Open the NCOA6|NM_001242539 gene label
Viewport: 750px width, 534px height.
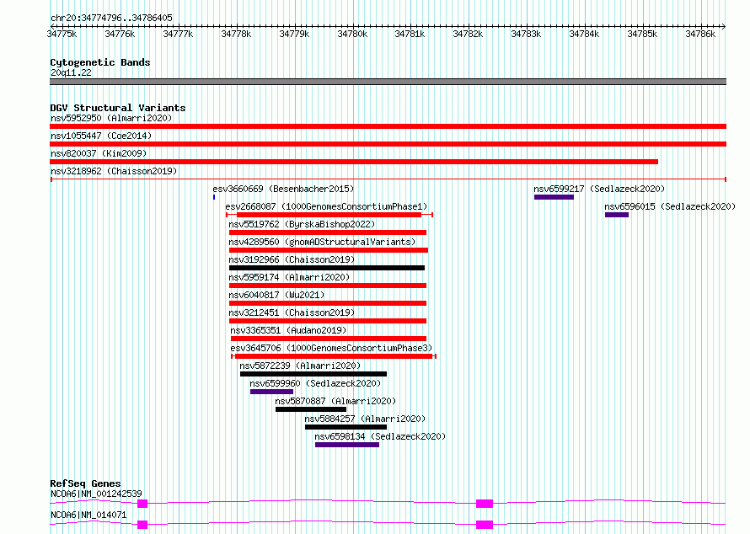pos(96,494)
